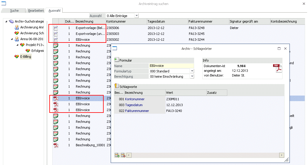308x165 pixels.
Task: Click the Fakturennummer keyword link
Action: point(137,111)
